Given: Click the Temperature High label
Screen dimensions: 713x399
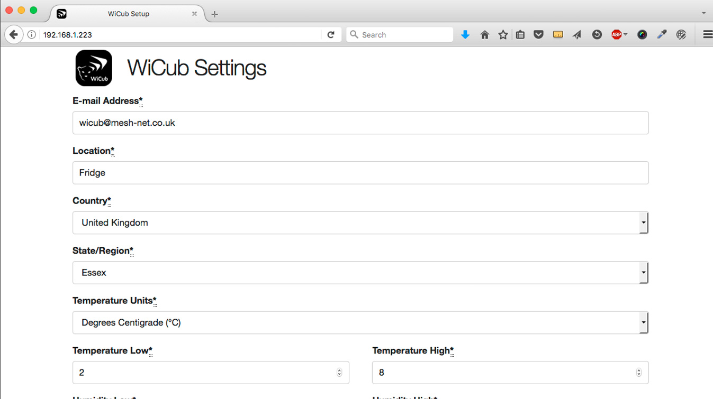Looking at the screenshot, I should [413, 350].
